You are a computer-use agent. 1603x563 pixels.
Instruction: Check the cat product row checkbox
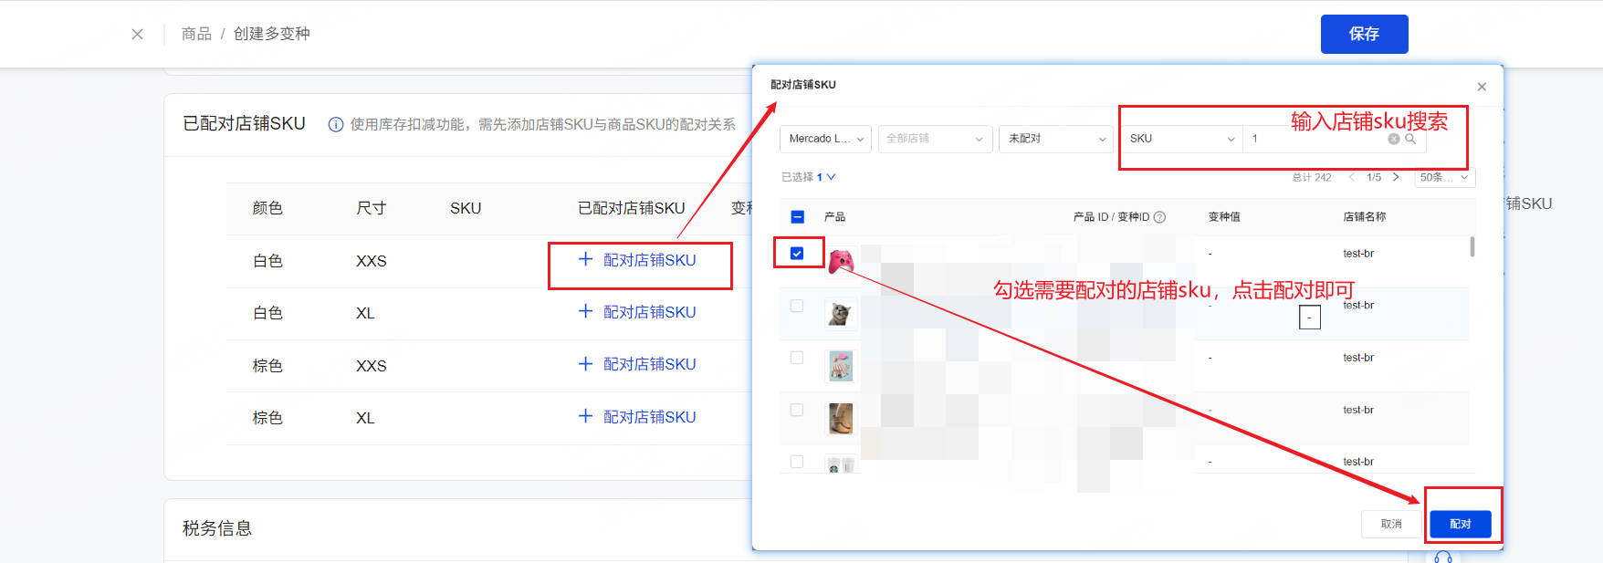pos(797,306)
